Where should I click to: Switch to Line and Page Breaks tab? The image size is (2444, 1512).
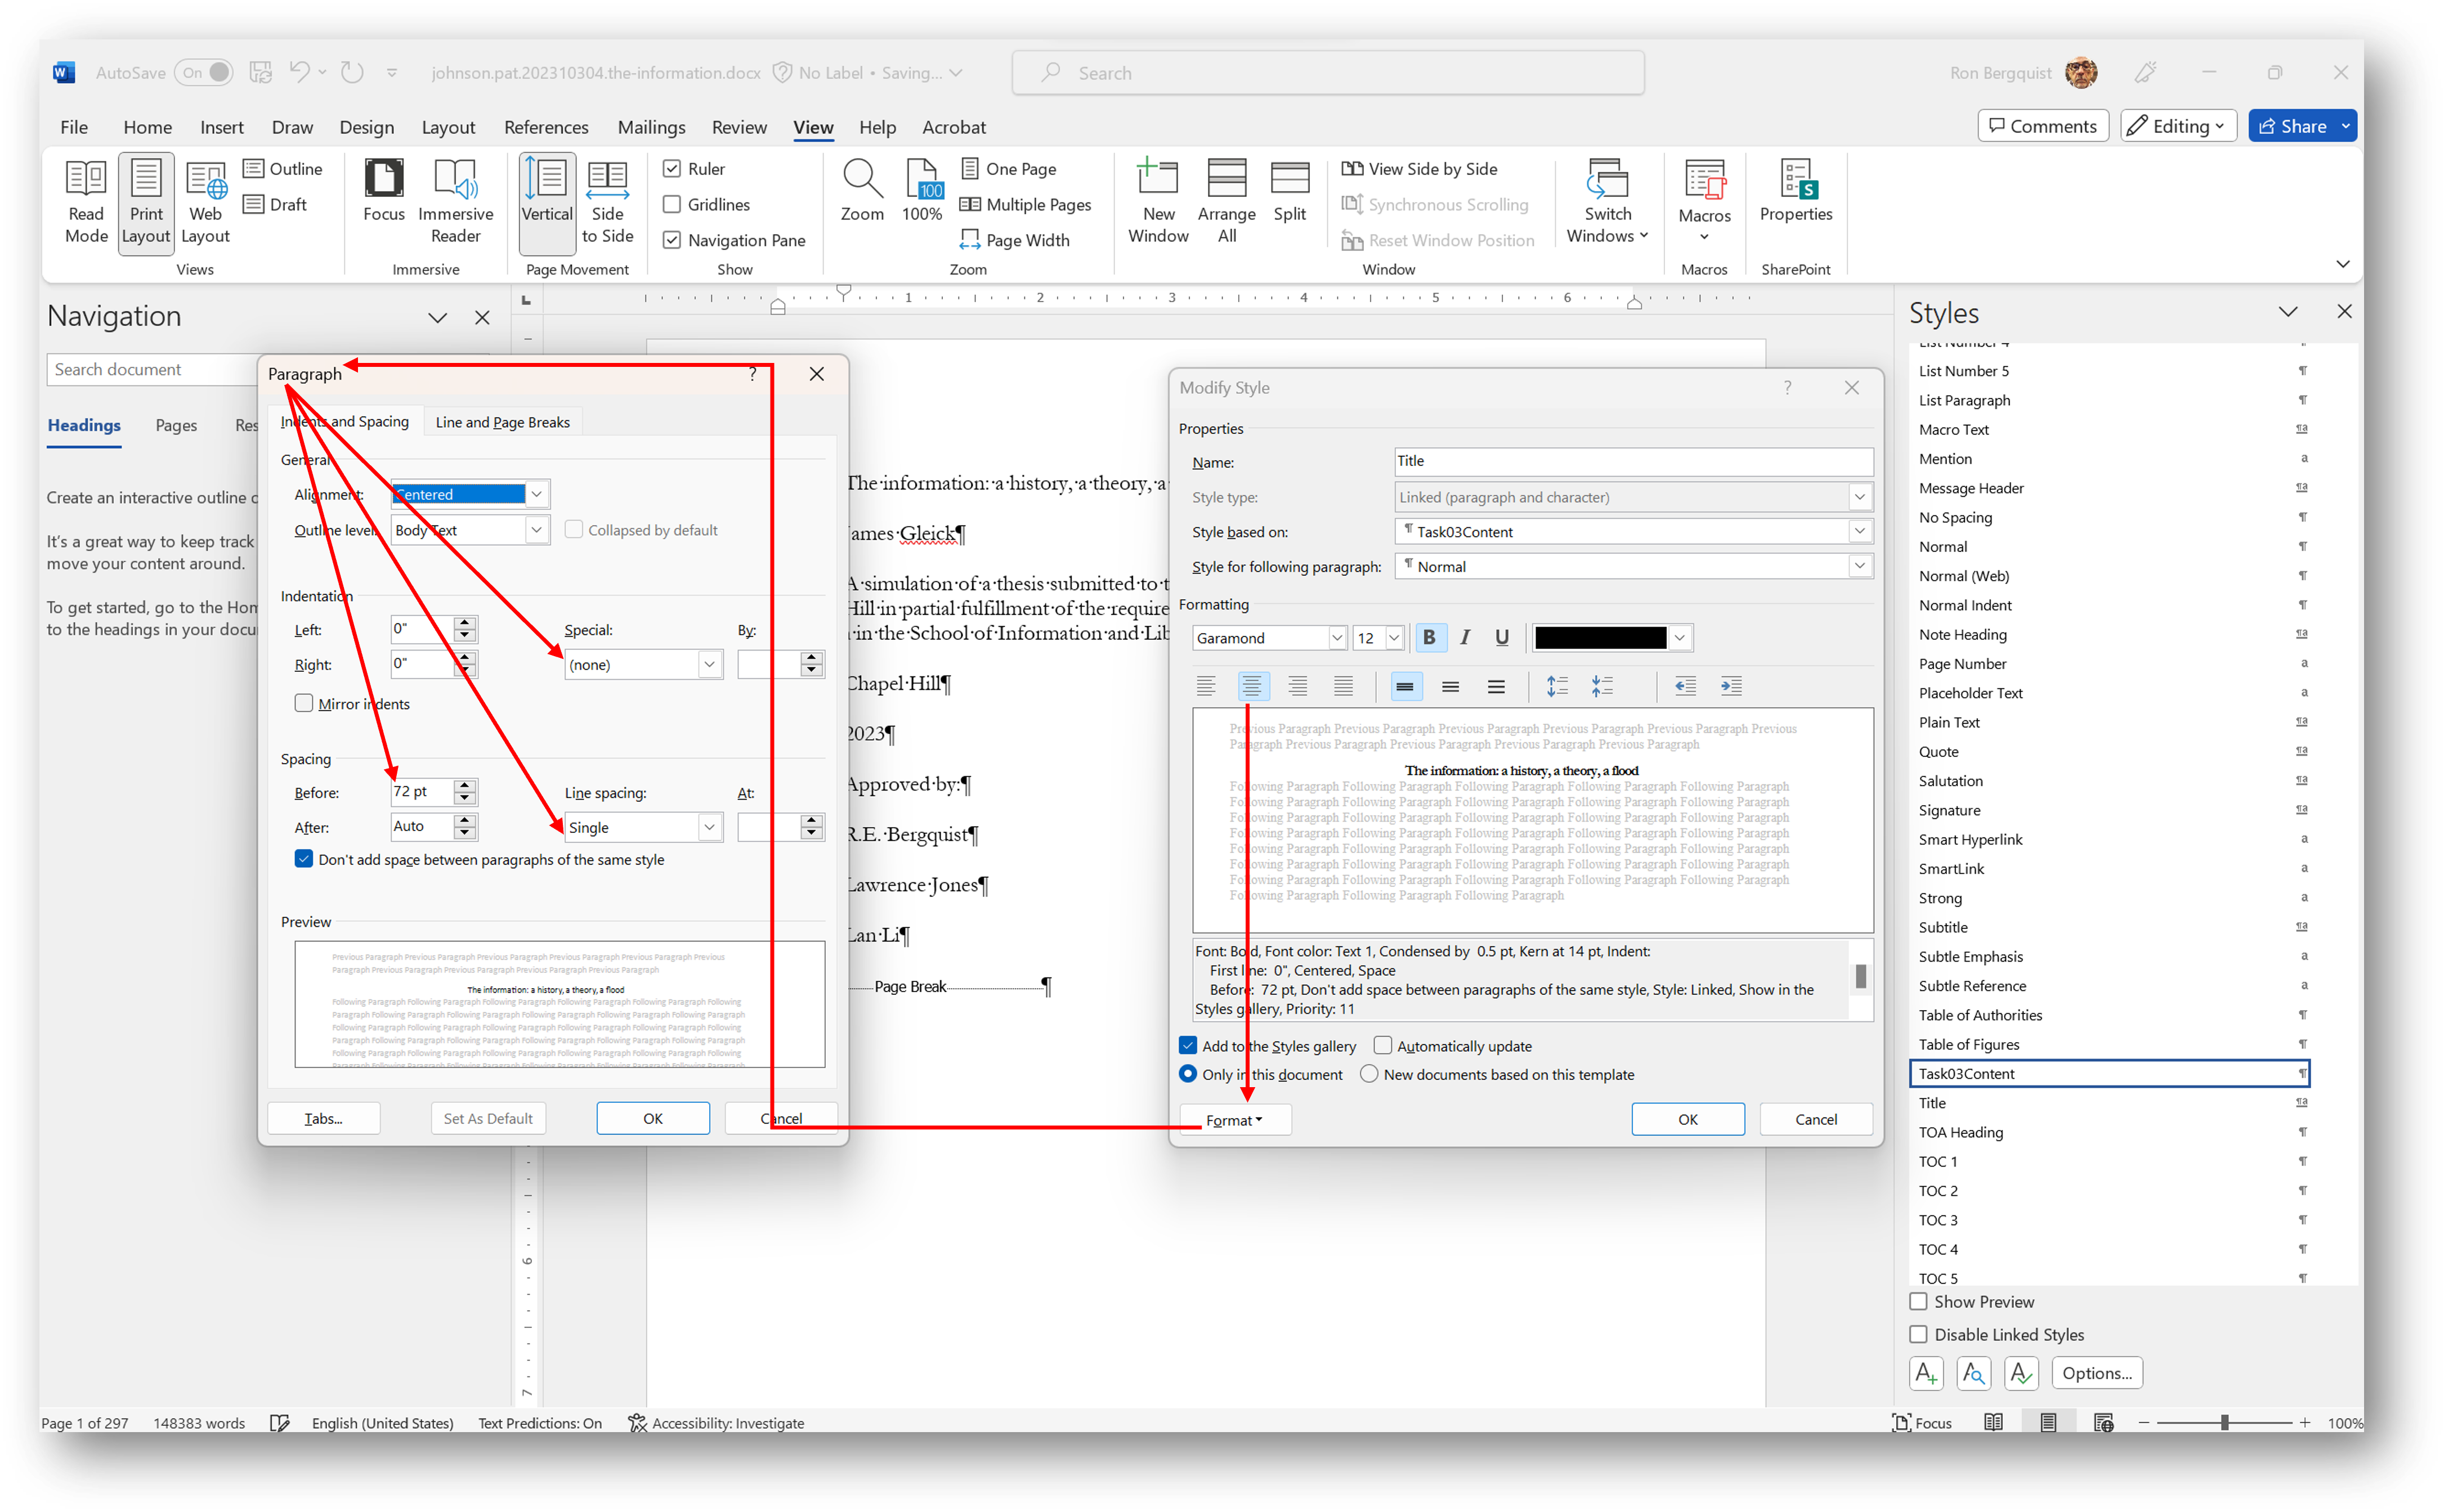tap(502, 421)
